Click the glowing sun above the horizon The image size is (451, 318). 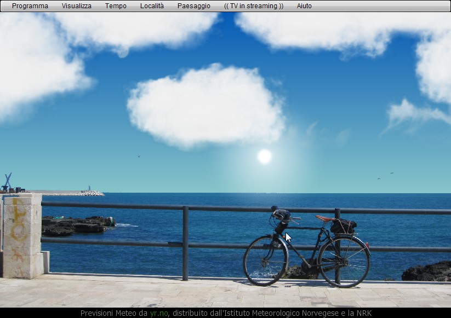(265, 157)
